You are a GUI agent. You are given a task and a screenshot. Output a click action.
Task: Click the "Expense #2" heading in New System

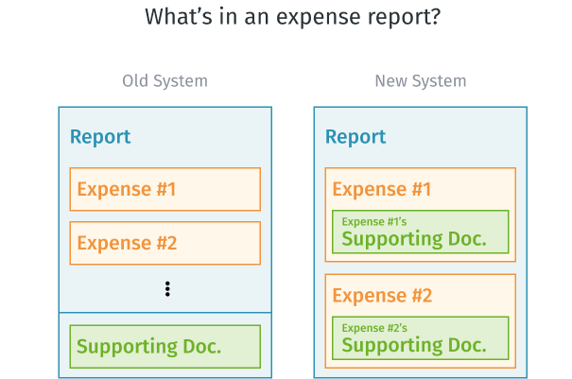click(x=382, y=295)
